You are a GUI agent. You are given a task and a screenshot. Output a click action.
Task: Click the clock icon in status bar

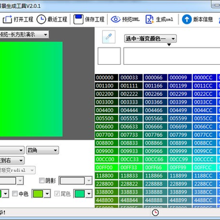(155, 213)
